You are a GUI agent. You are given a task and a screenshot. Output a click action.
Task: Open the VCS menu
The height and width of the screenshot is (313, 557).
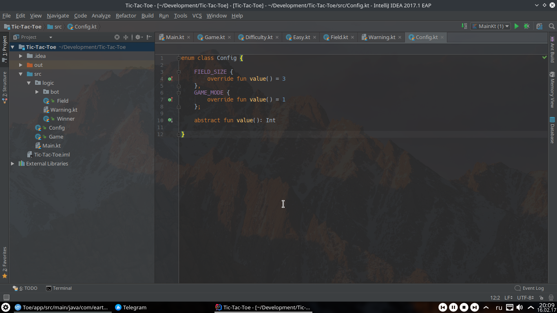tap(197, 15)
